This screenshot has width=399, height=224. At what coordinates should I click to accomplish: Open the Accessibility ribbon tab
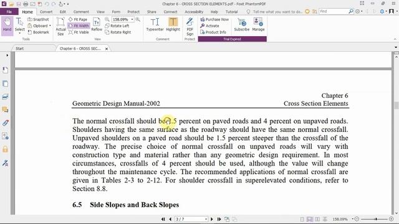pos(194,12)
